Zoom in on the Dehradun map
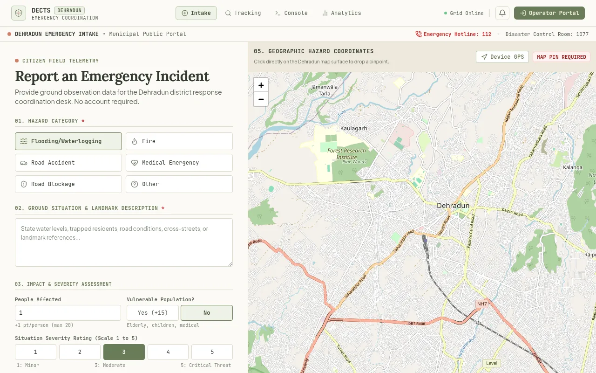 point(261,85)
